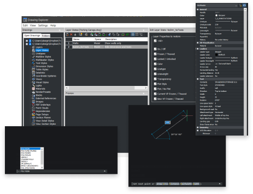Toggle the Plot / No Plot checkbox
253x194 pixels.
(155, 89)
